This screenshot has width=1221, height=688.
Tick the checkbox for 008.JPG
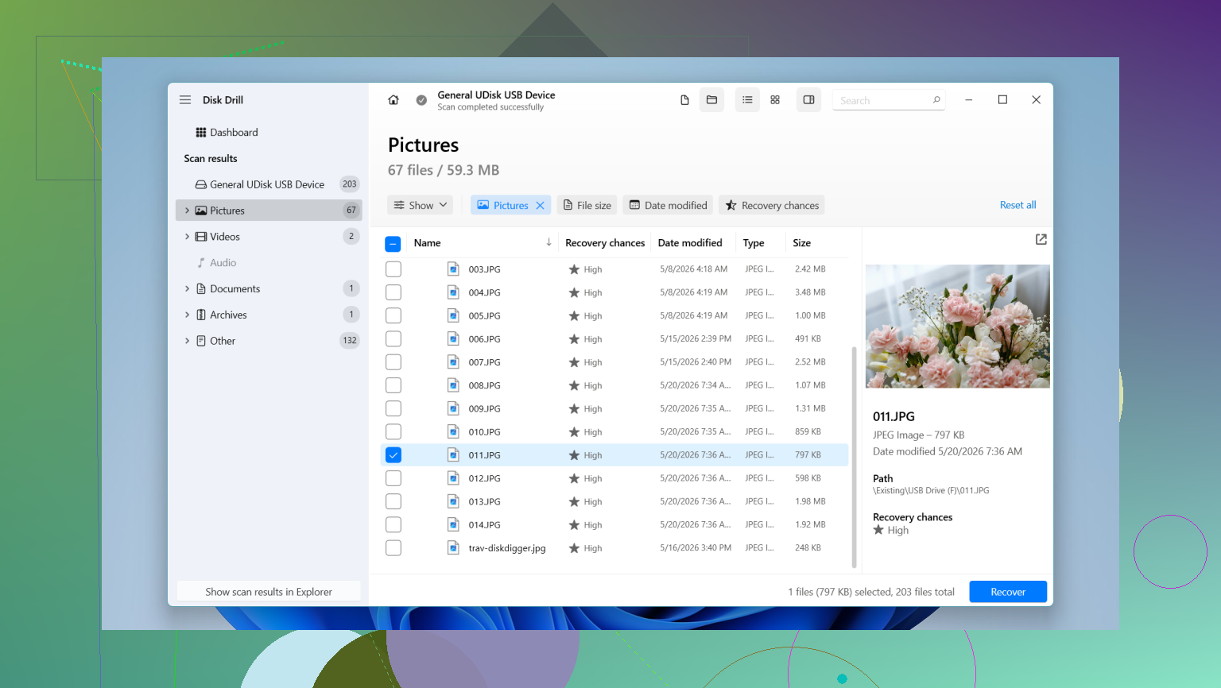coord(393,385)
